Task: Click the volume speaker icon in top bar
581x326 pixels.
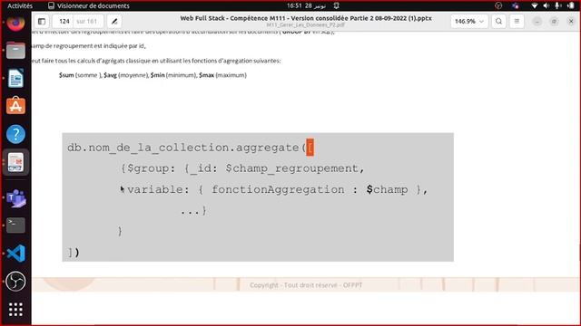Action: point(546,6)
